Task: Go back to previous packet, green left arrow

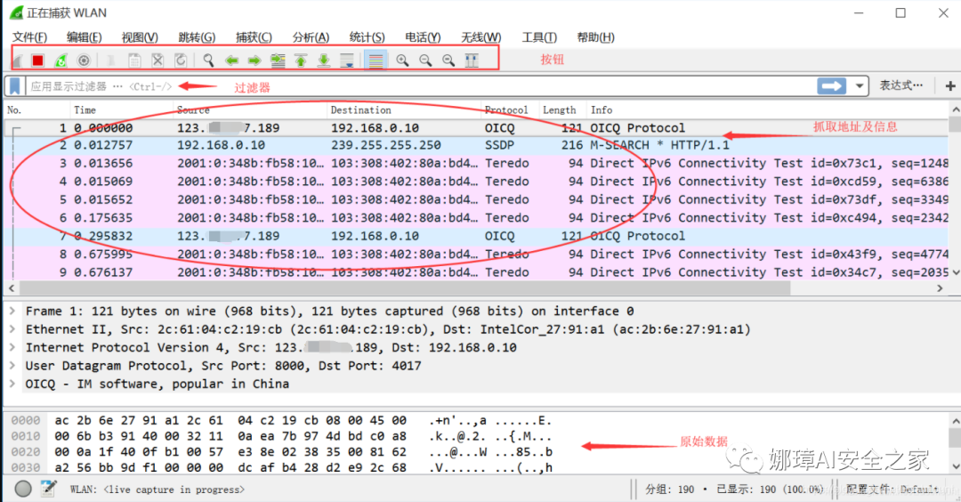Action: [x=231, y=60]
